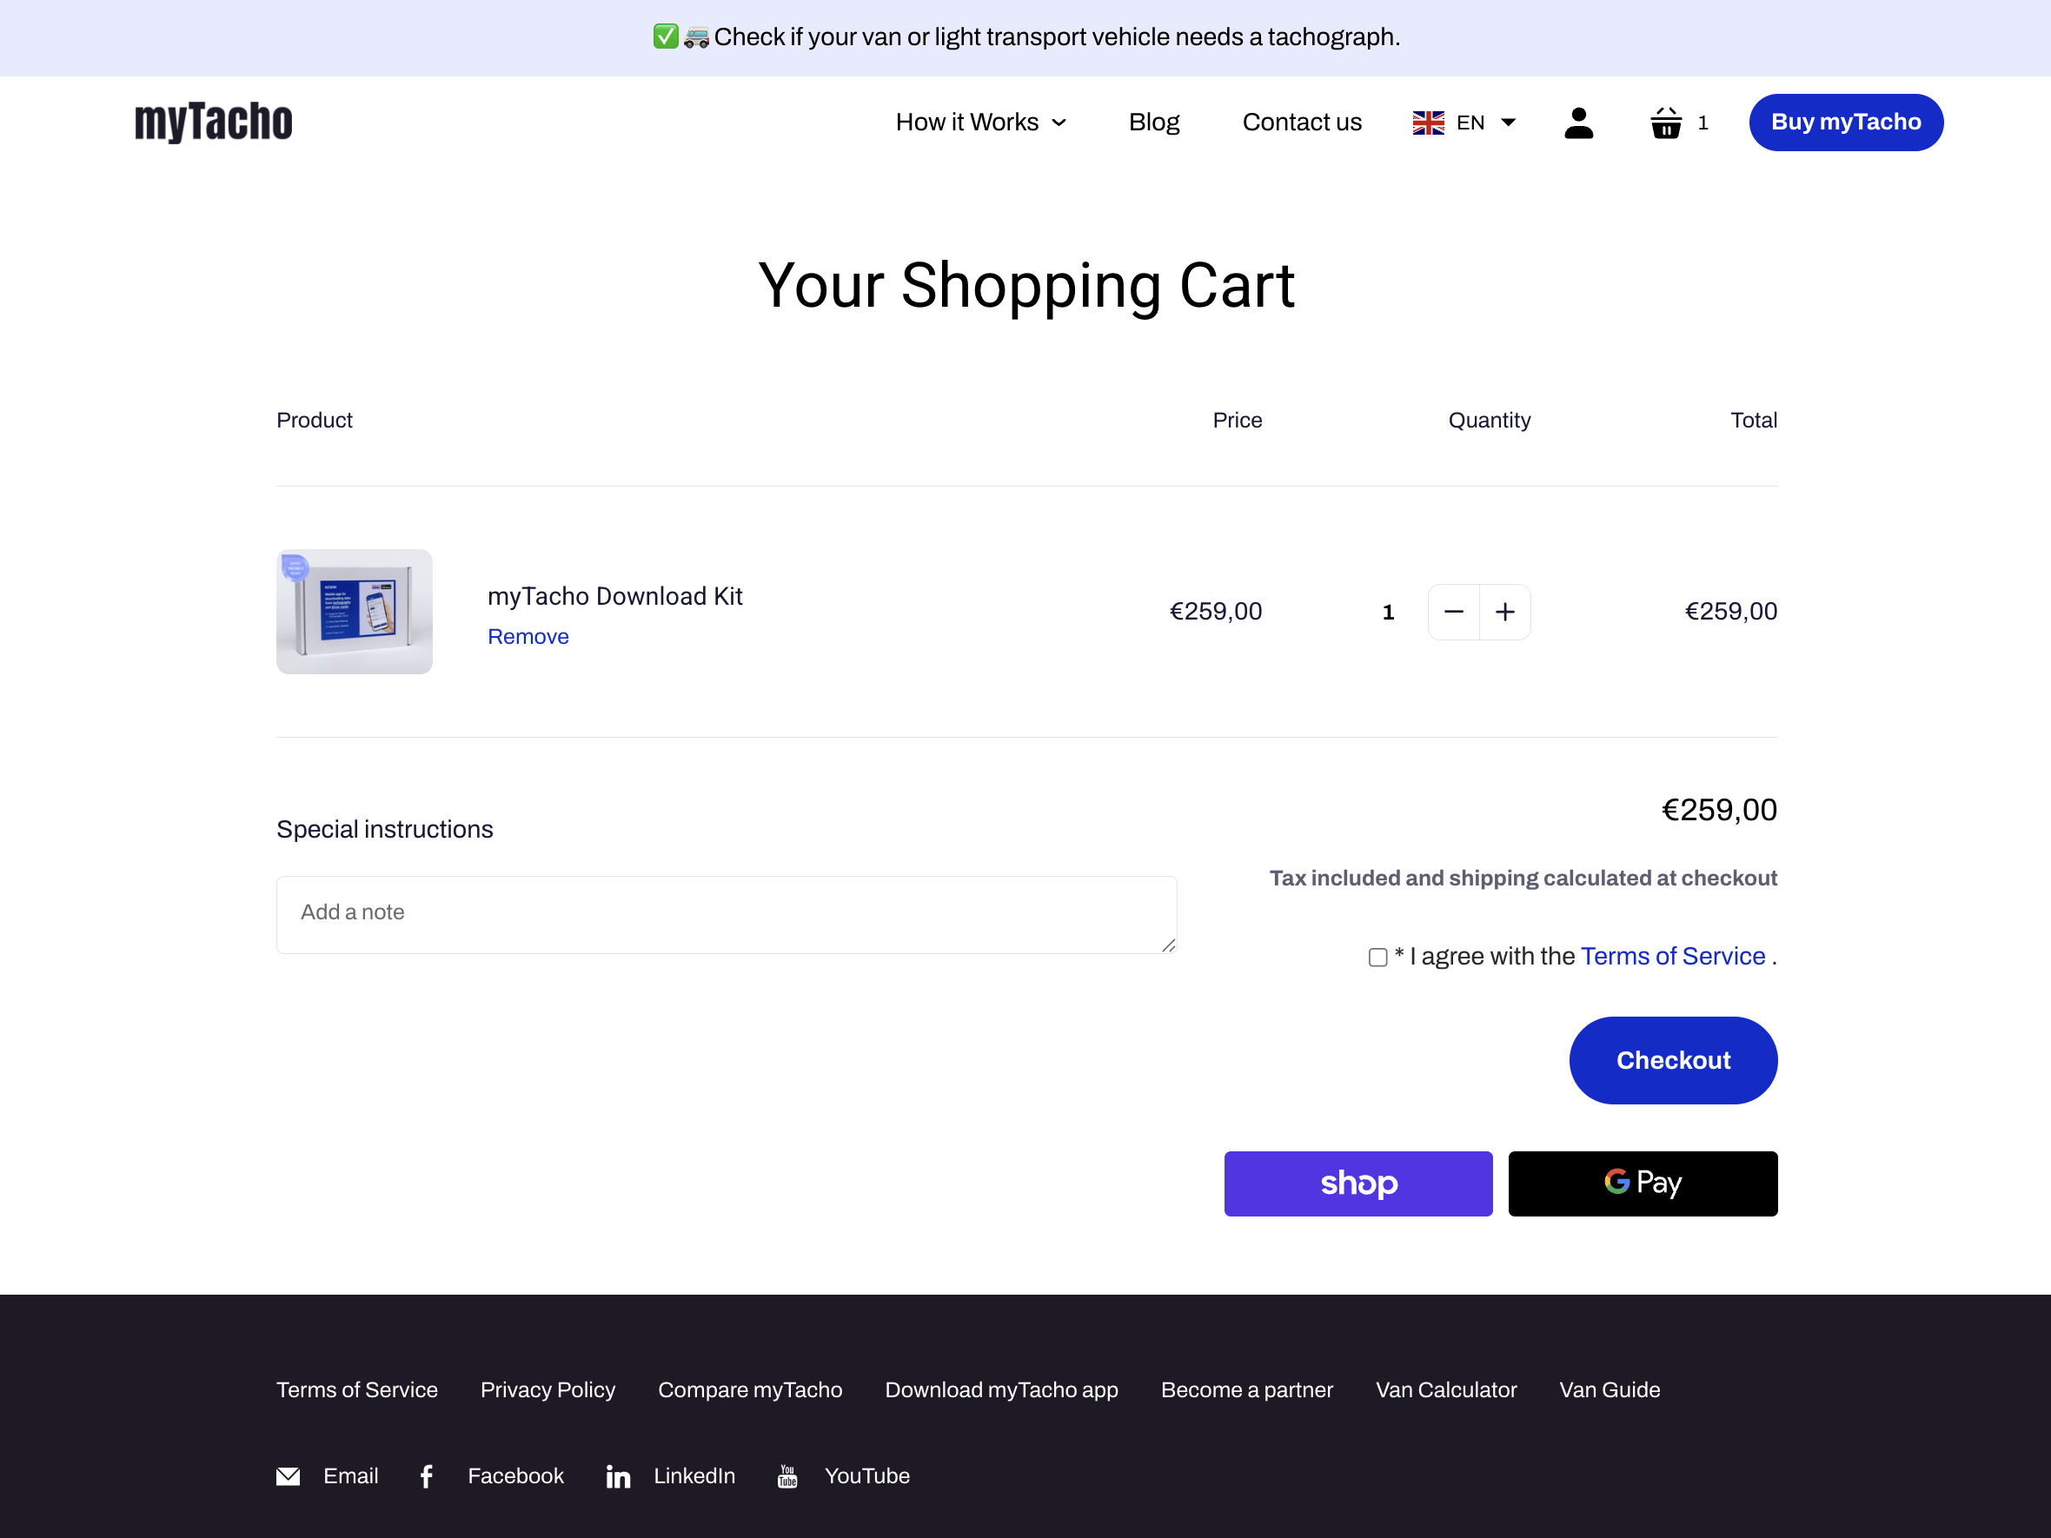
Task: Visit the LinkedIn icon in footer
Action: (618, 1476)
